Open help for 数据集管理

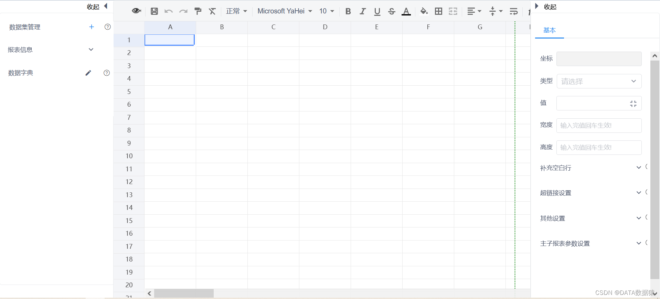coord(108,27)
